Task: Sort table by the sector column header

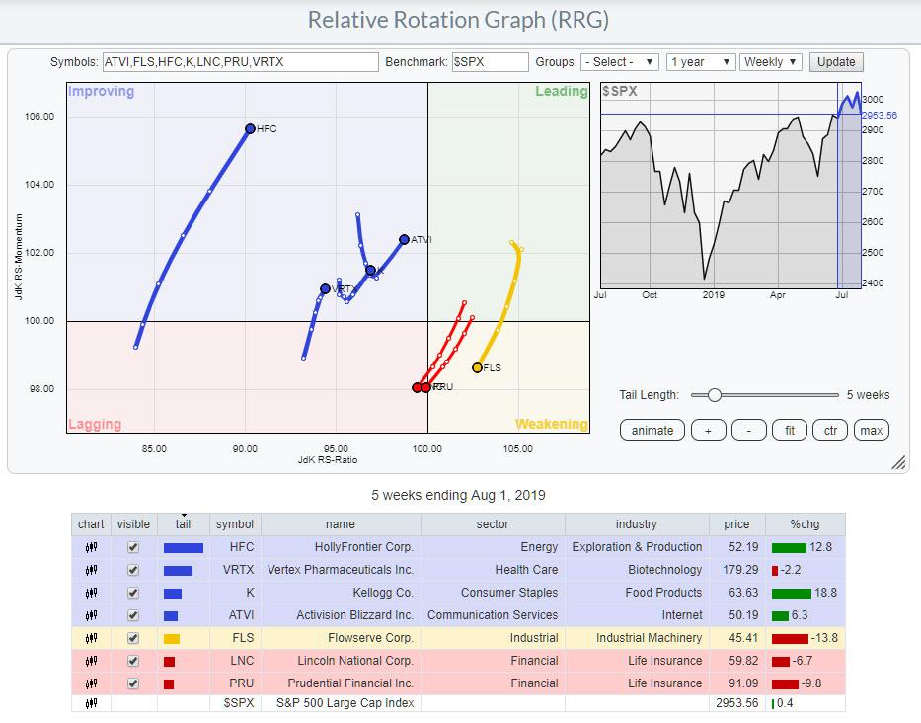Action: [x=495, y=524]
